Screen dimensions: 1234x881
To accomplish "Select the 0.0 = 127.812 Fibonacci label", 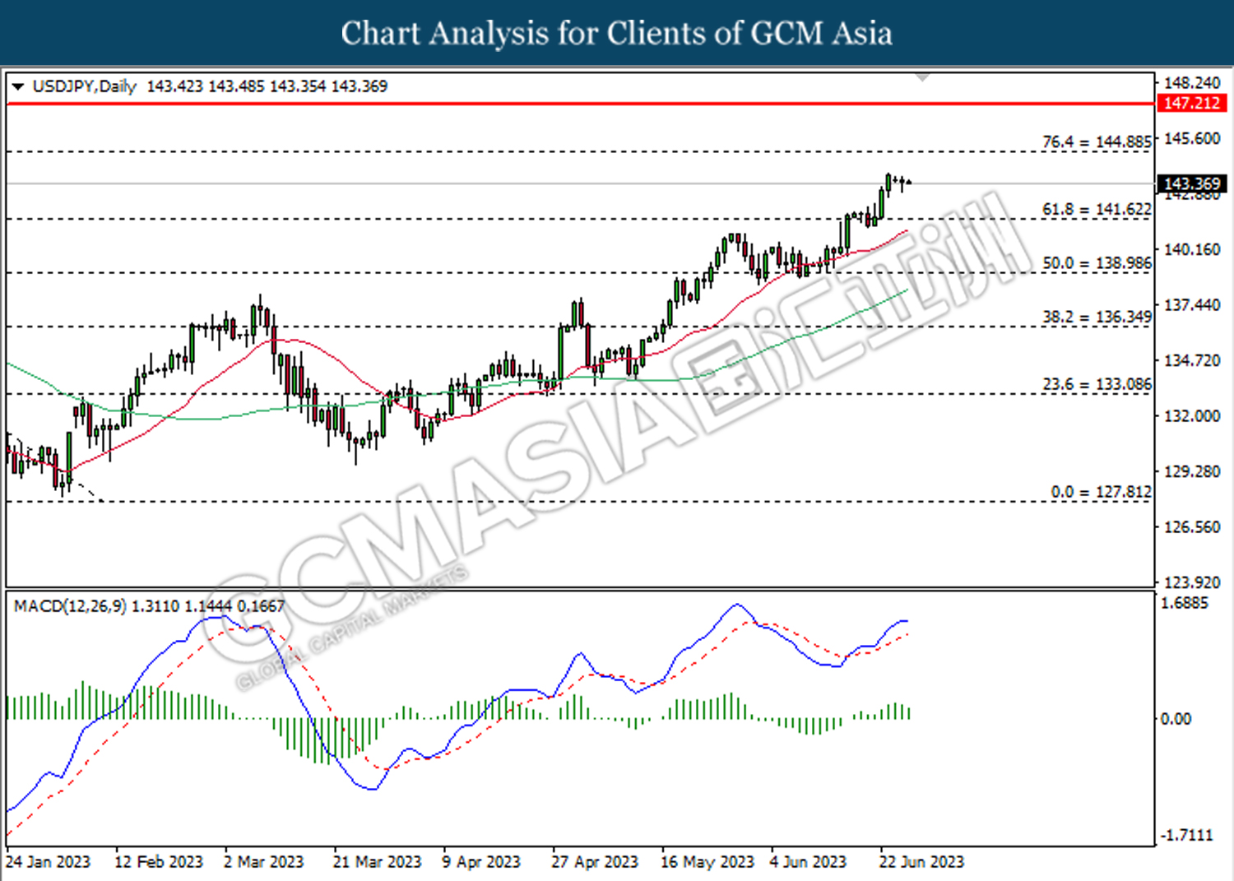I will tap(1101, 492).
